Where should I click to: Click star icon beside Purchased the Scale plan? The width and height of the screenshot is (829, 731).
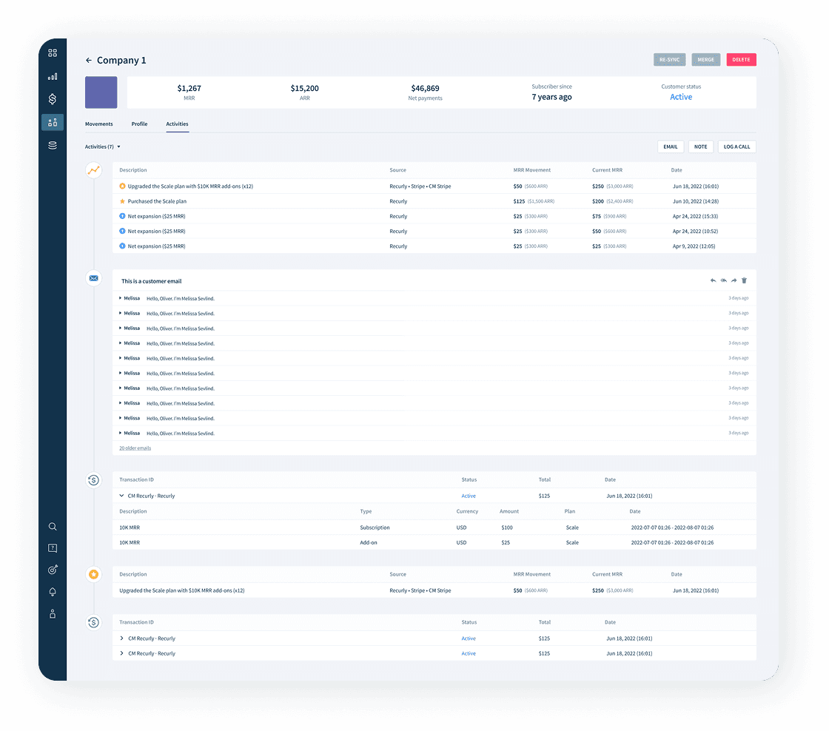click(x=122, y=201)
